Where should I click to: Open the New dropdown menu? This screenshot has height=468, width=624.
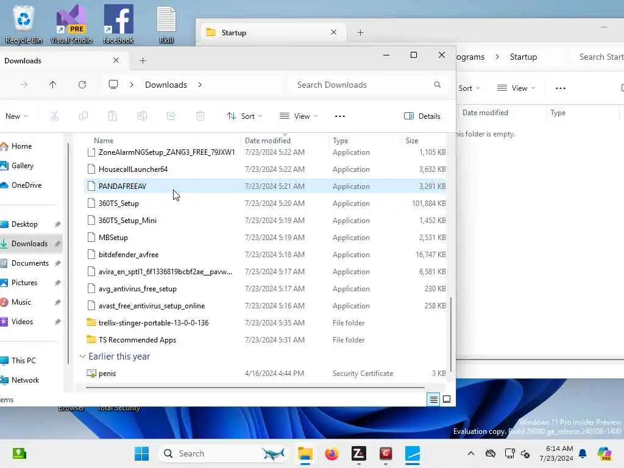[x=16, y=116]
